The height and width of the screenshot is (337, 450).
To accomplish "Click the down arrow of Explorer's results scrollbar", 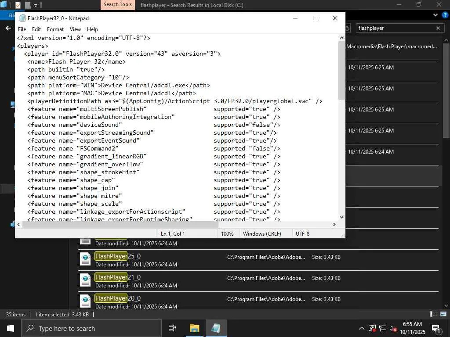I will 446,306.
